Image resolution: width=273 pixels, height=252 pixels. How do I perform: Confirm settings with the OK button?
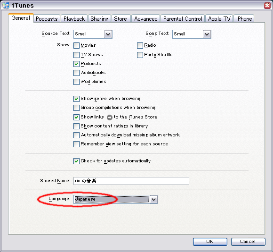210,242
